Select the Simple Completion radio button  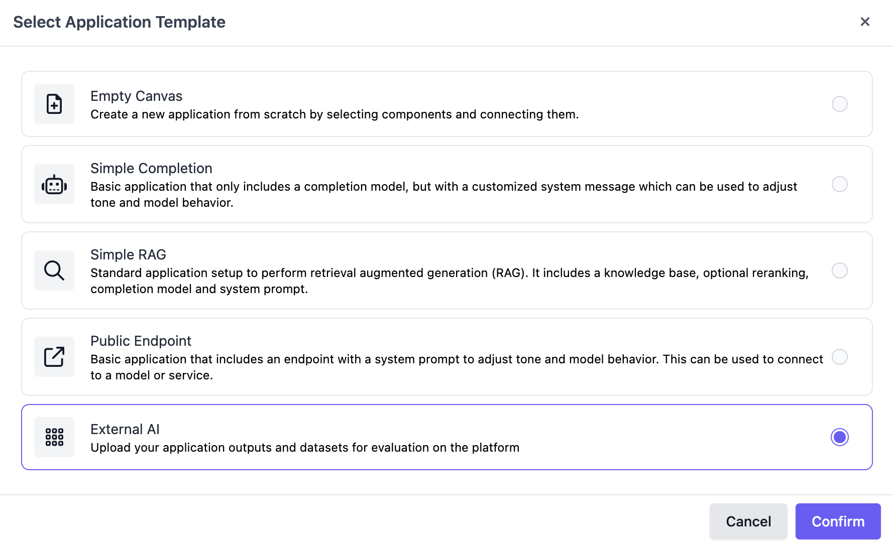[x=840, y=184]
